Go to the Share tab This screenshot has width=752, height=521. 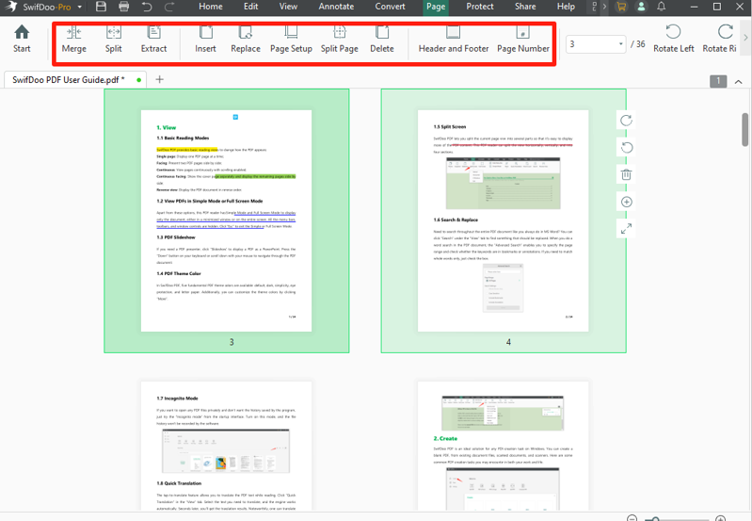point(525,7)
